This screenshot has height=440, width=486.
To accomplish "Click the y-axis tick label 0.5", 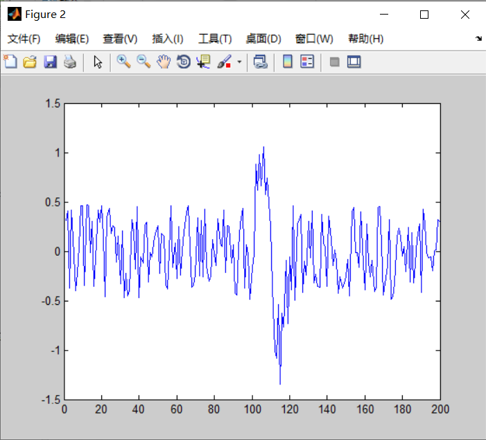I will pos(53,202).
